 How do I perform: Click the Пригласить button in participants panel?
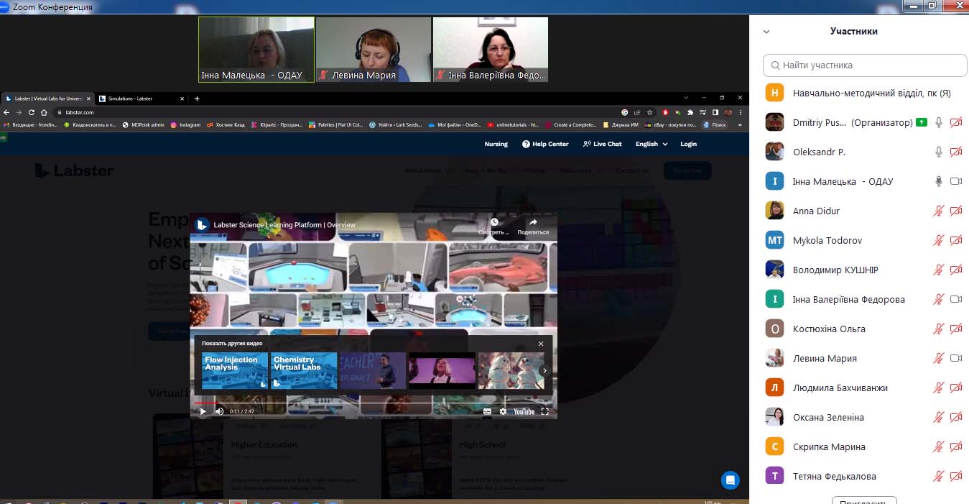tap(864, 500)
